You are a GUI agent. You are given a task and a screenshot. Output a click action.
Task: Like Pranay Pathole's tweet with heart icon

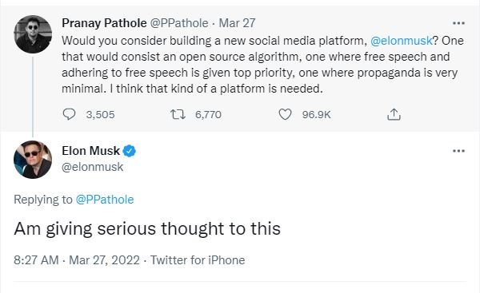(285, 114)
